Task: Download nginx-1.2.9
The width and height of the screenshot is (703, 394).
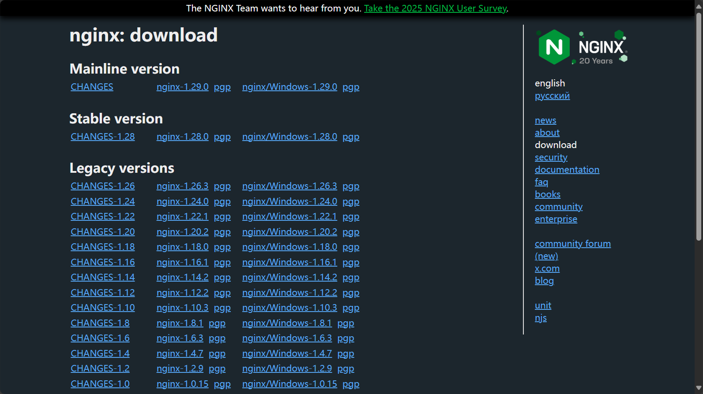Action: (x=180, y=368)
